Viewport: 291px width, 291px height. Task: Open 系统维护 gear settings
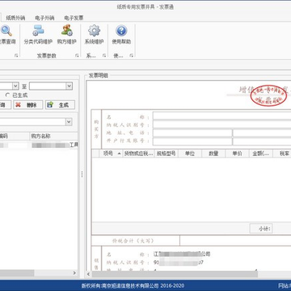click(94, 35)
